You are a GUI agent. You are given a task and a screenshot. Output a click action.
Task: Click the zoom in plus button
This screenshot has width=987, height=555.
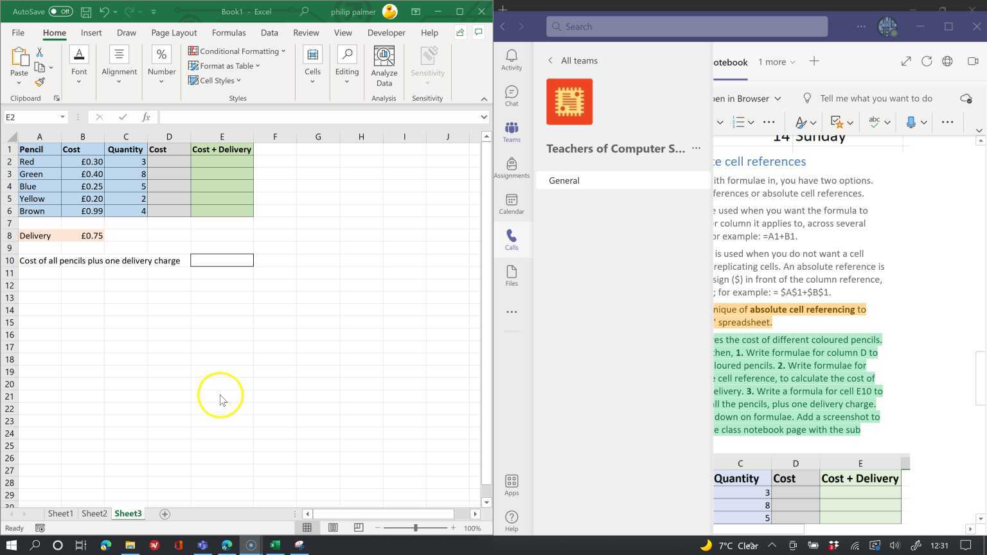click(x=453, y=528)
